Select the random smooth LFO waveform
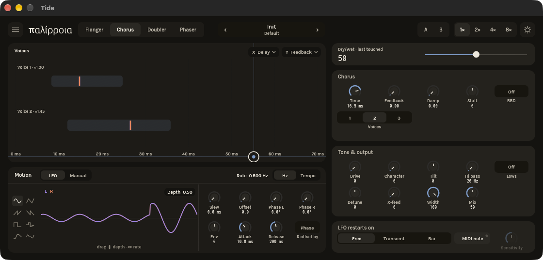 pos(31,236)
